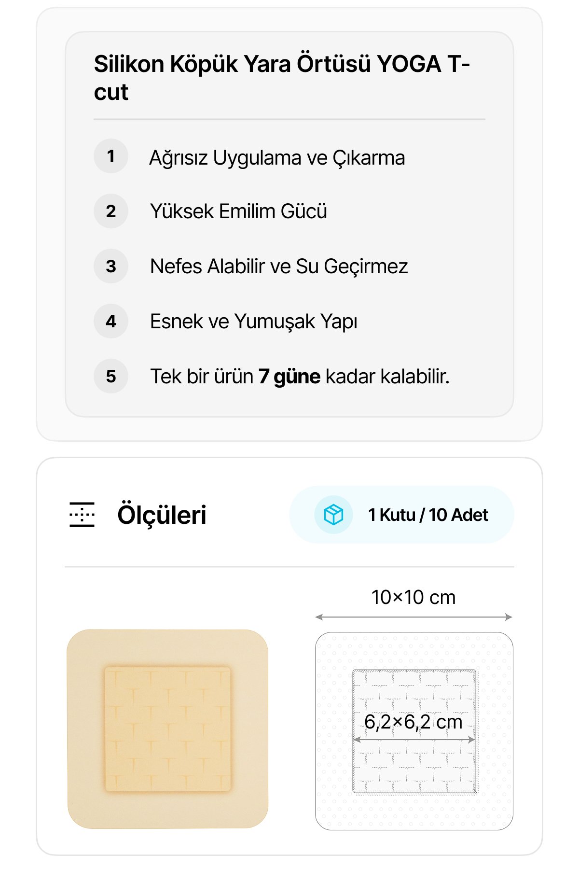Select the number 3 circle badge
579x869 pixels.
(x=111, y=266)
